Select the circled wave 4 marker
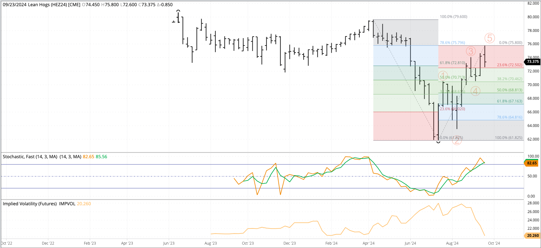 (475, 91)
